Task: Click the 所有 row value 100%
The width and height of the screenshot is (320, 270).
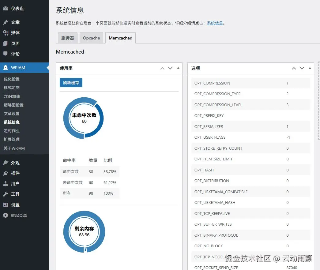Action: click(x=108, y=193)
